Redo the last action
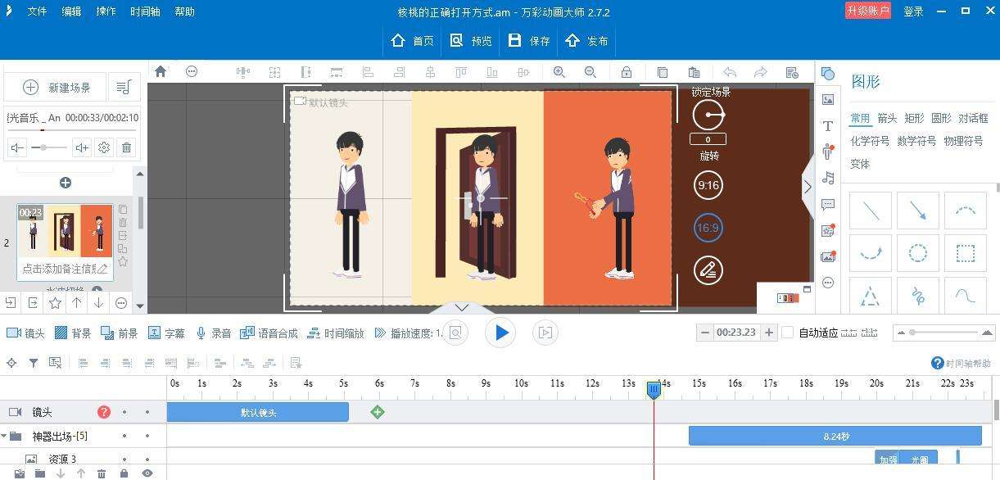 (761, 72)
